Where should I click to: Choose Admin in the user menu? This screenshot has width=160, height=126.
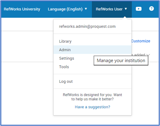92,50
